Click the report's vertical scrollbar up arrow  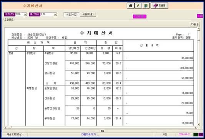click(198, 29)
